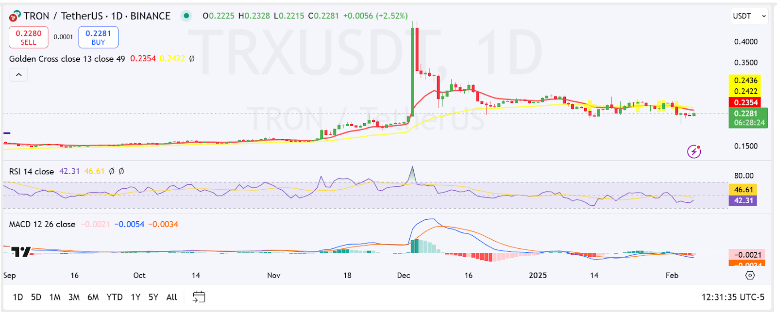Click the 12:31:35 UTC-5 timezone clock

(x=733, y=297)
